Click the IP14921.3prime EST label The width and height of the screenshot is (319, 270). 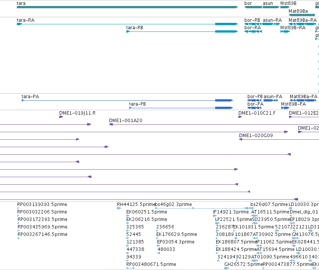[231, 212]
